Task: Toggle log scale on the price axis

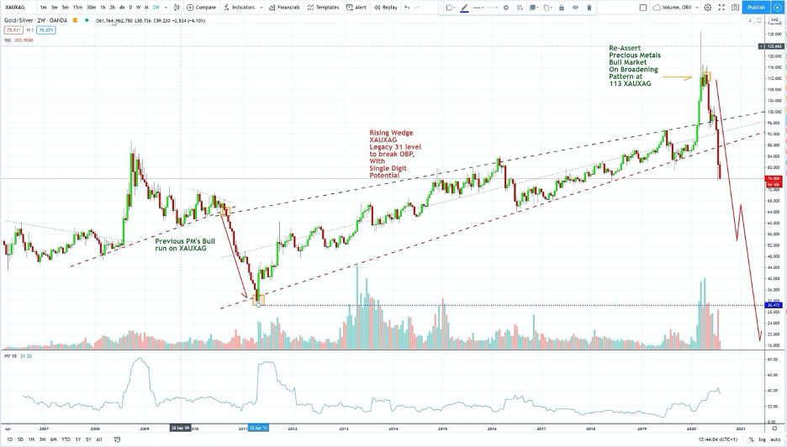Action: (762, 439)
